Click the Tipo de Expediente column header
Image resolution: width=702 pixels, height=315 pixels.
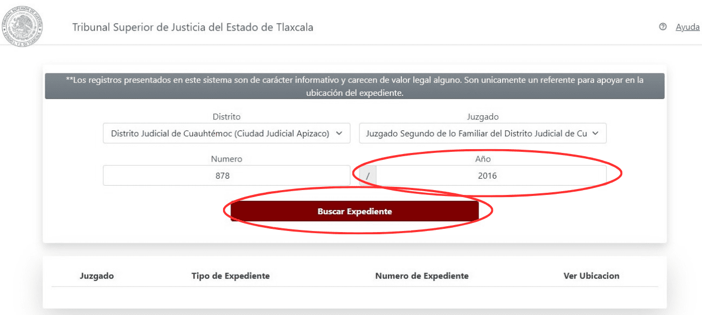tap(231, 275)
